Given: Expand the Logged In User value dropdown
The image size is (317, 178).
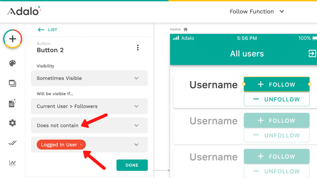Looking at the screenshot, I should 136,145.
